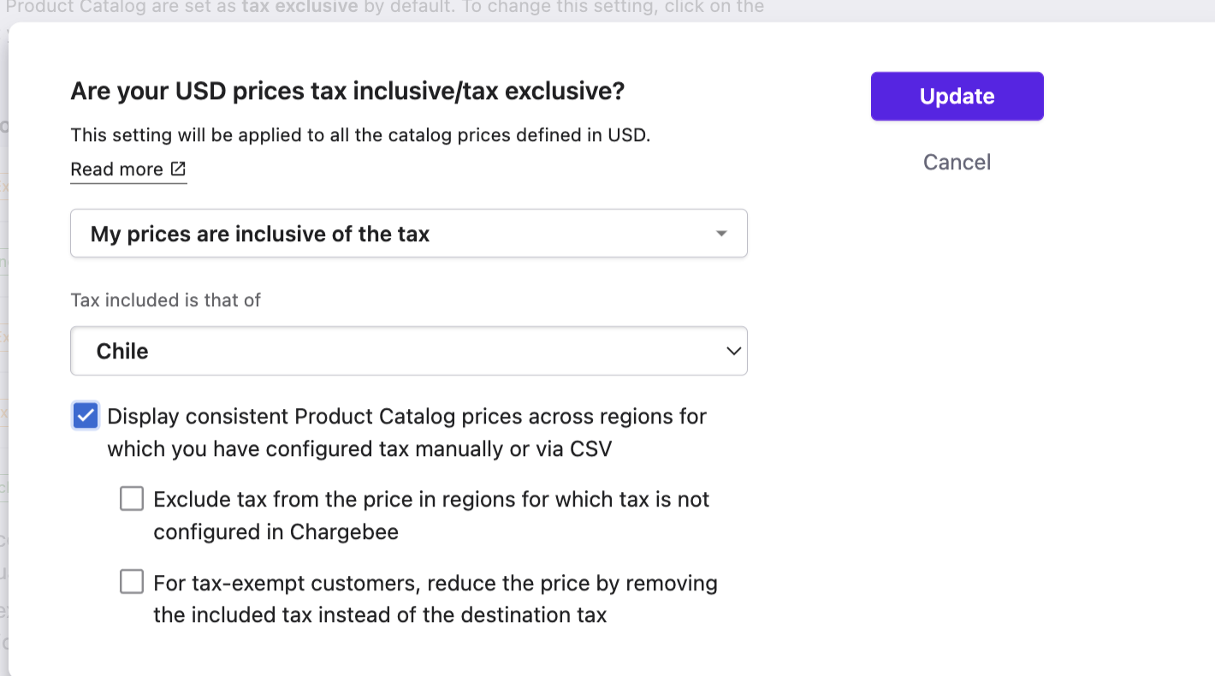Click the external-link icon beside Read more
This screenshot has height=676, width=1215.
coord(178,169)
